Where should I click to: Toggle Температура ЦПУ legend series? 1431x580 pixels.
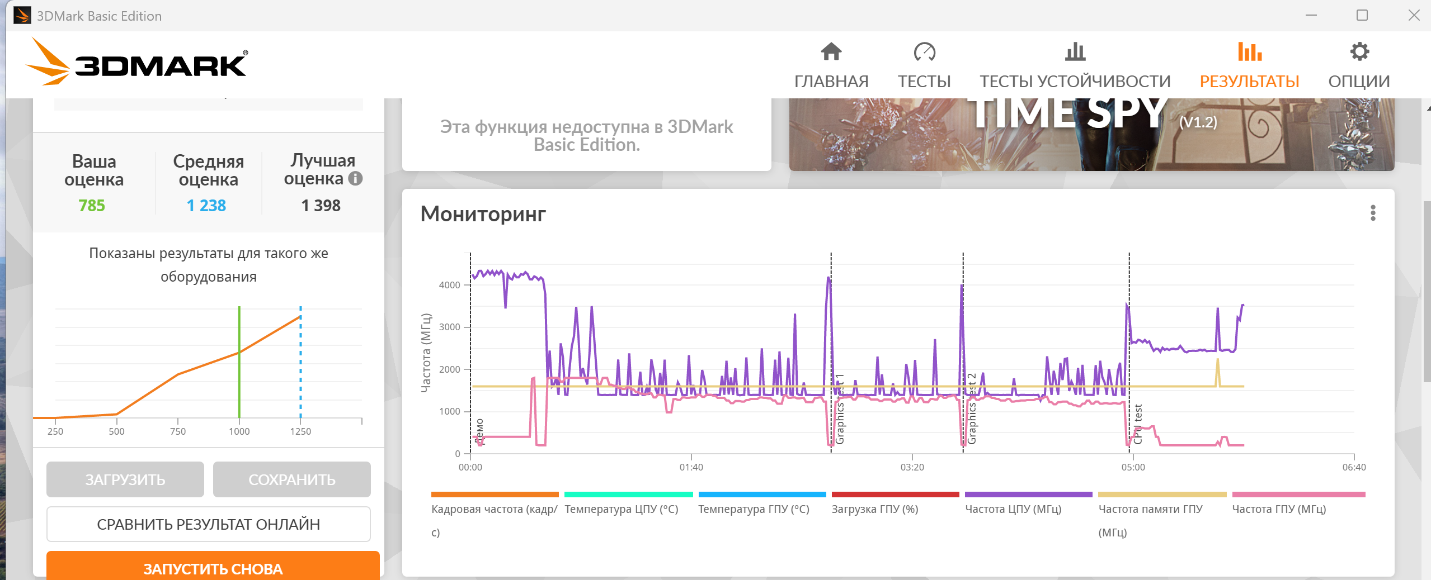(628, 504)
